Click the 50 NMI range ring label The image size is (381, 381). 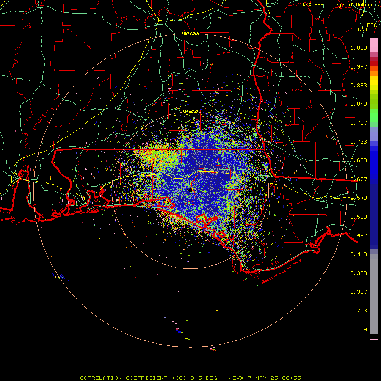coord(190,112)
